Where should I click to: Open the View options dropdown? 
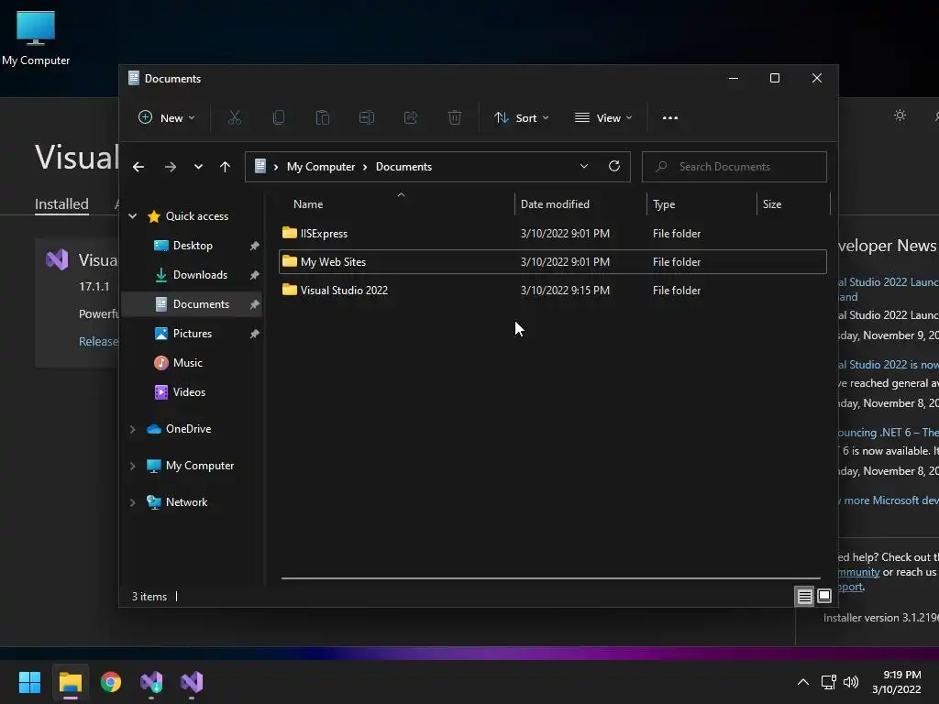[x=603, y=118]
